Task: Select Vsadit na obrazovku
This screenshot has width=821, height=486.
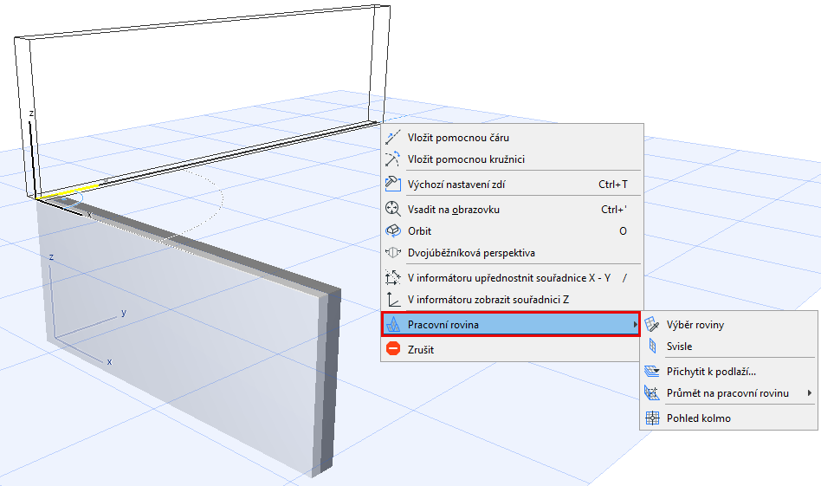Action: (512, 209)
